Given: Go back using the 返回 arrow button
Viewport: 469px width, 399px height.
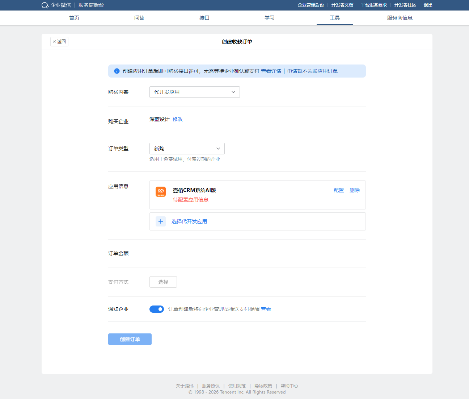Looking at the screenshot, I should coord(59,42).
